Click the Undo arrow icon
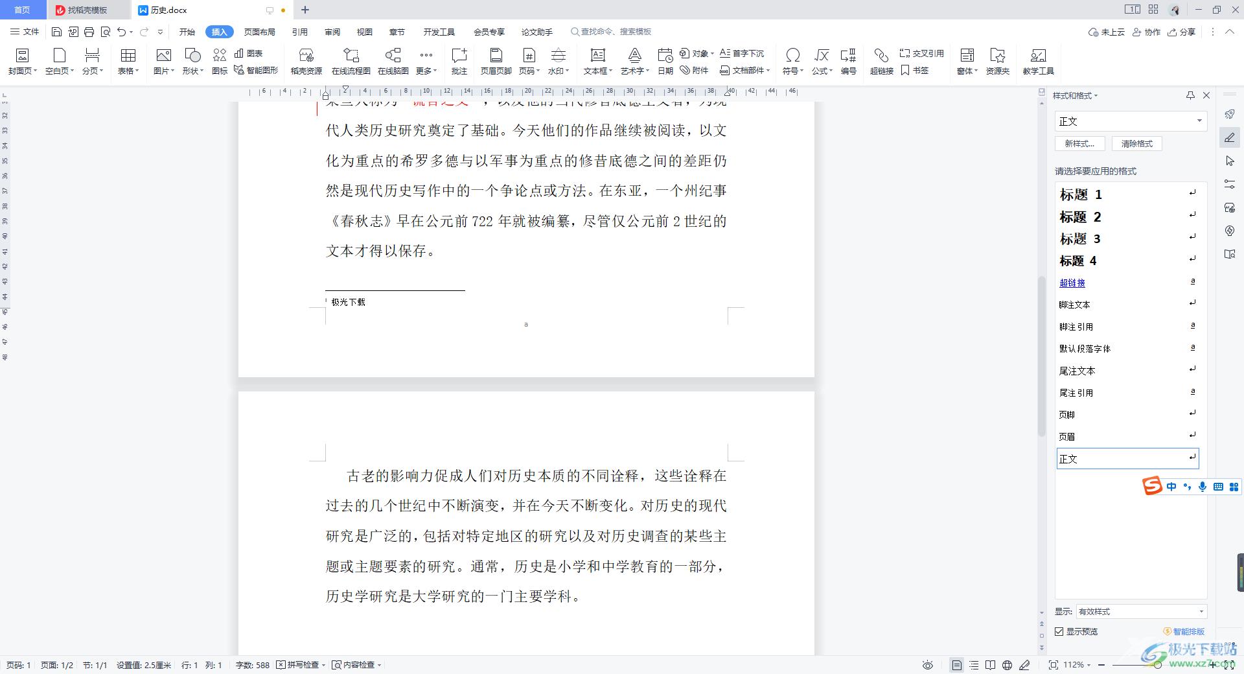The image size is (1244, 674). point(121,32)
